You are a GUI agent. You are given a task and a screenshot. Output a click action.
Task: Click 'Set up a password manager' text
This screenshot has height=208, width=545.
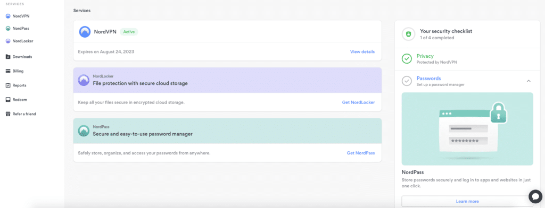coord(440,84)
